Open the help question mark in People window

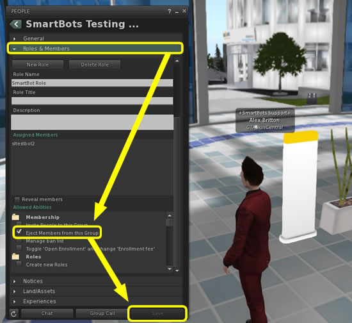click(169, 12)
